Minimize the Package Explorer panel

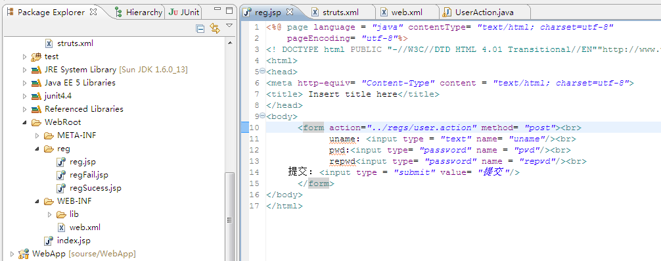[217, 9]
